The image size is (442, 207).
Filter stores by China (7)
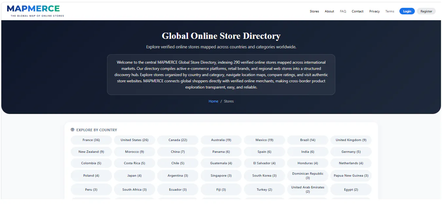[x=178, y=151]
